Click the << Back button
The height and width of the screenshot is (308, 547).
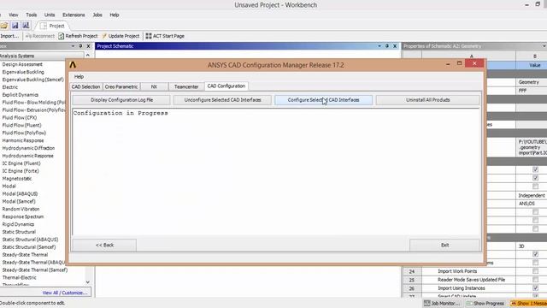[x=104, y=246]
